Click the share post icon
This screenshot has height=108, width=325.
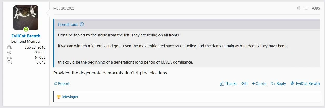coord(298,8)
